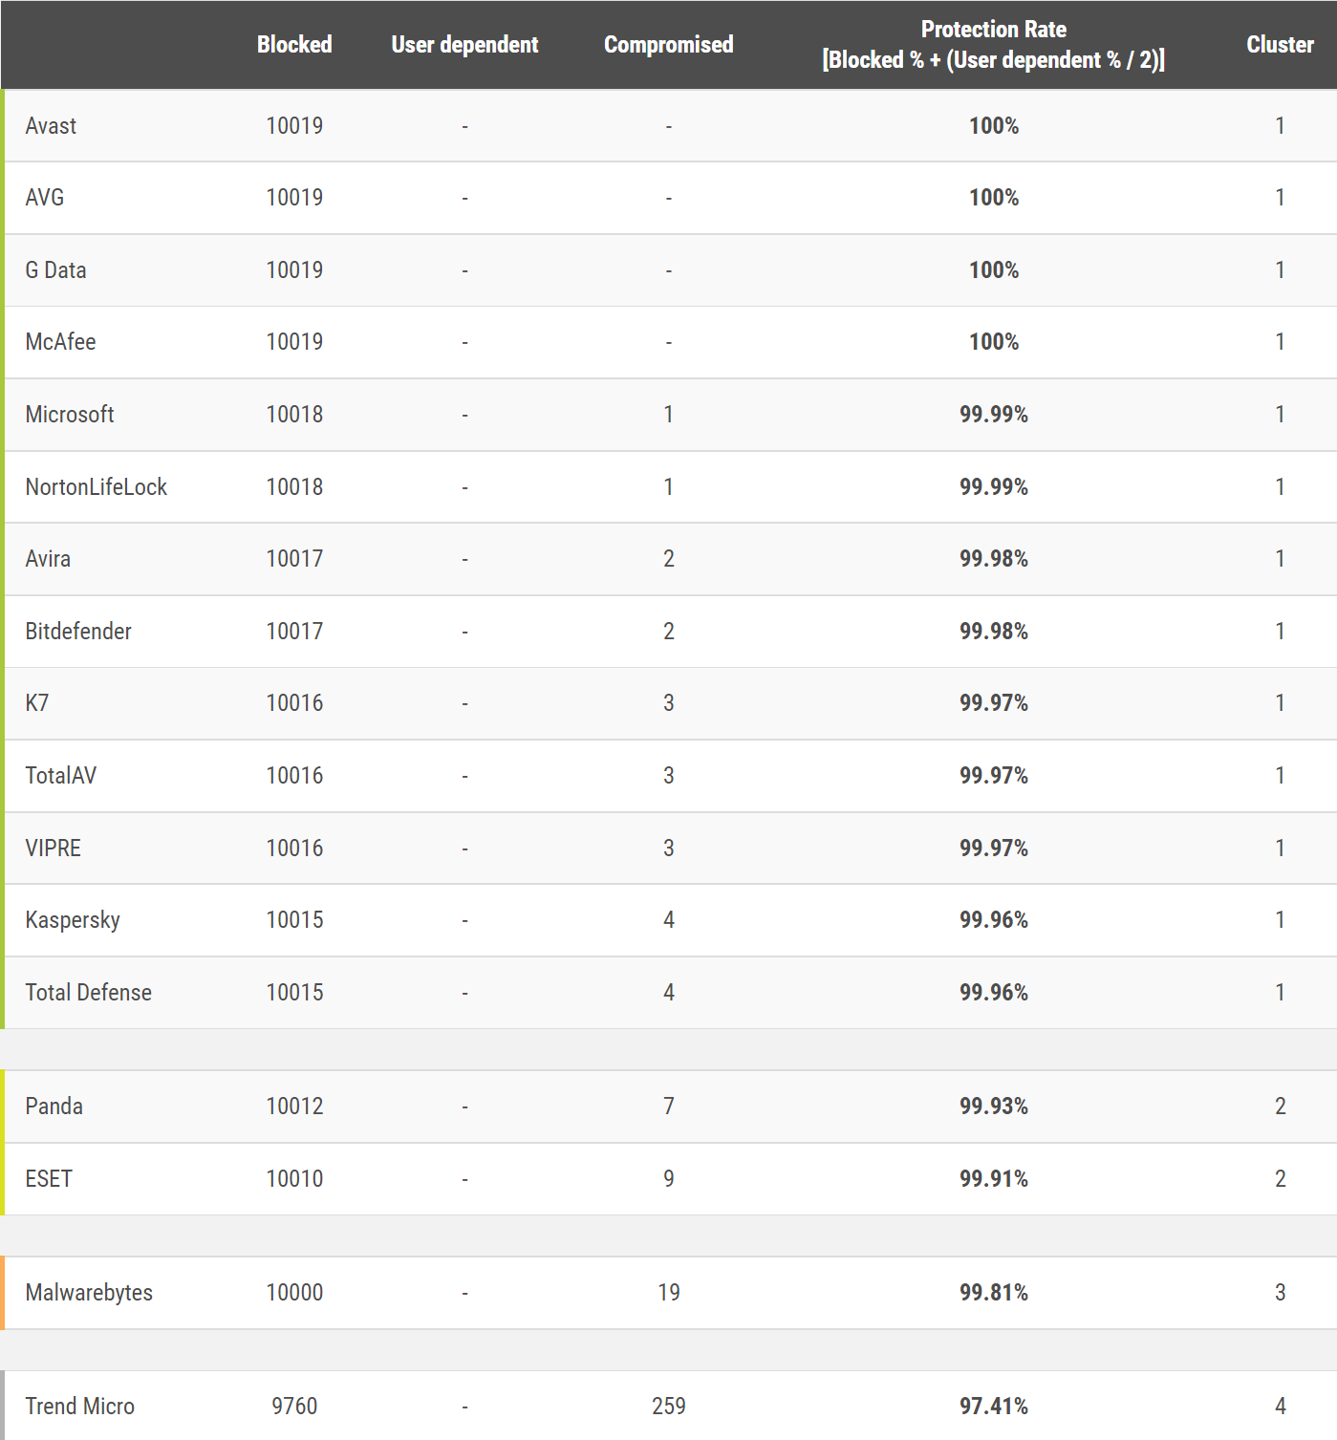Image resolution: width=1337 pixels, height=1440 pixels.
Task: Select K7's 99.97% protection rate
Action: point(993,703)
